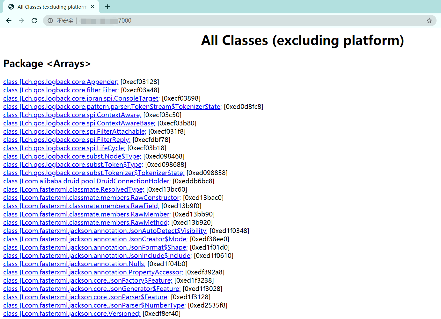Open annotation.PropertyAccessor class link
441x319 pixels.
tap(93, 272)
